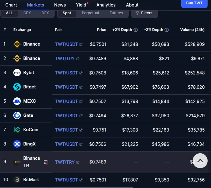
Task: Click the +2% Depth info icon
Action: click(x=136, y=30)
